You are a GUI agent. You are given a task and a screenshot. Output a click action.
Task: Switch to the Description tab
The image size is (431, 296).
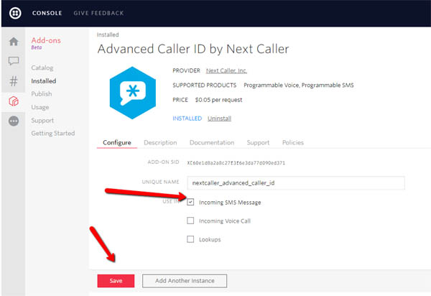[160, 142]
